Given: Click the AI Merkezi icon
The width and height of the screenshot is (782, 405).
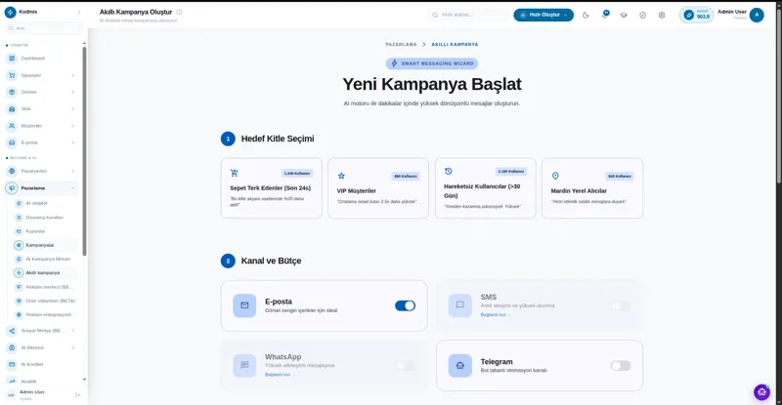Looking at the screenshot, I should [12, 347].
